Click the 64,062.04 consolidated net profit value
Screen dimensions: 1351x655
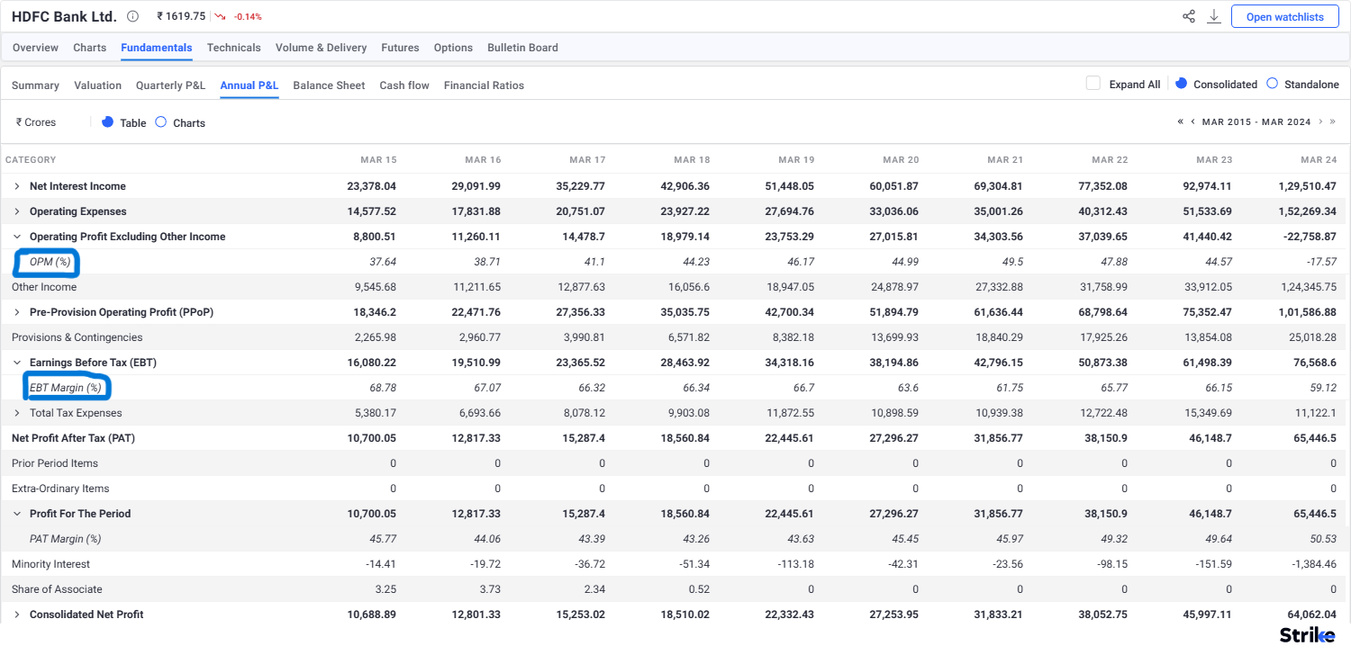[x=1311, y=615]
